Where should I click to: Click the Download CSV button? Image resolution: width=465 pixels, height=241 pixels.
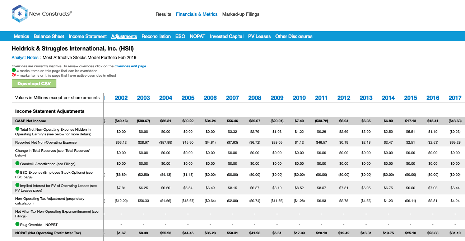34,83
